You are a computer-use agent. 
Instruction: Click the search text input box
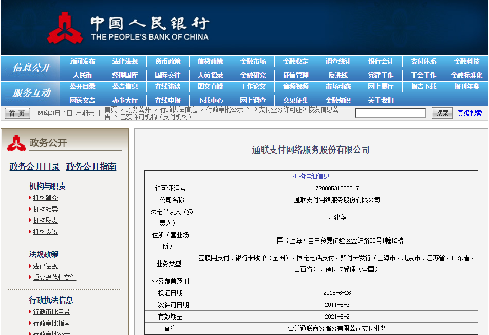[x=390, y=113]
